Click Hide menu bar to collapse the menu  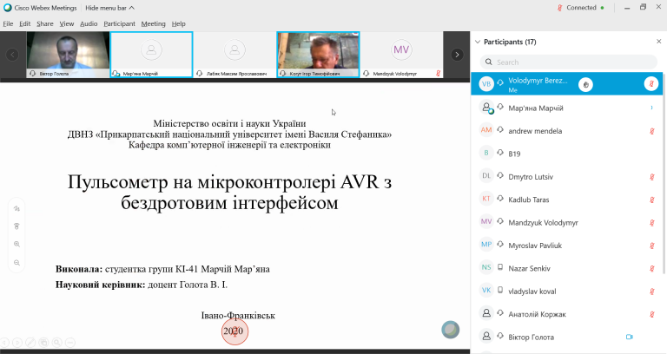point(109,8)
